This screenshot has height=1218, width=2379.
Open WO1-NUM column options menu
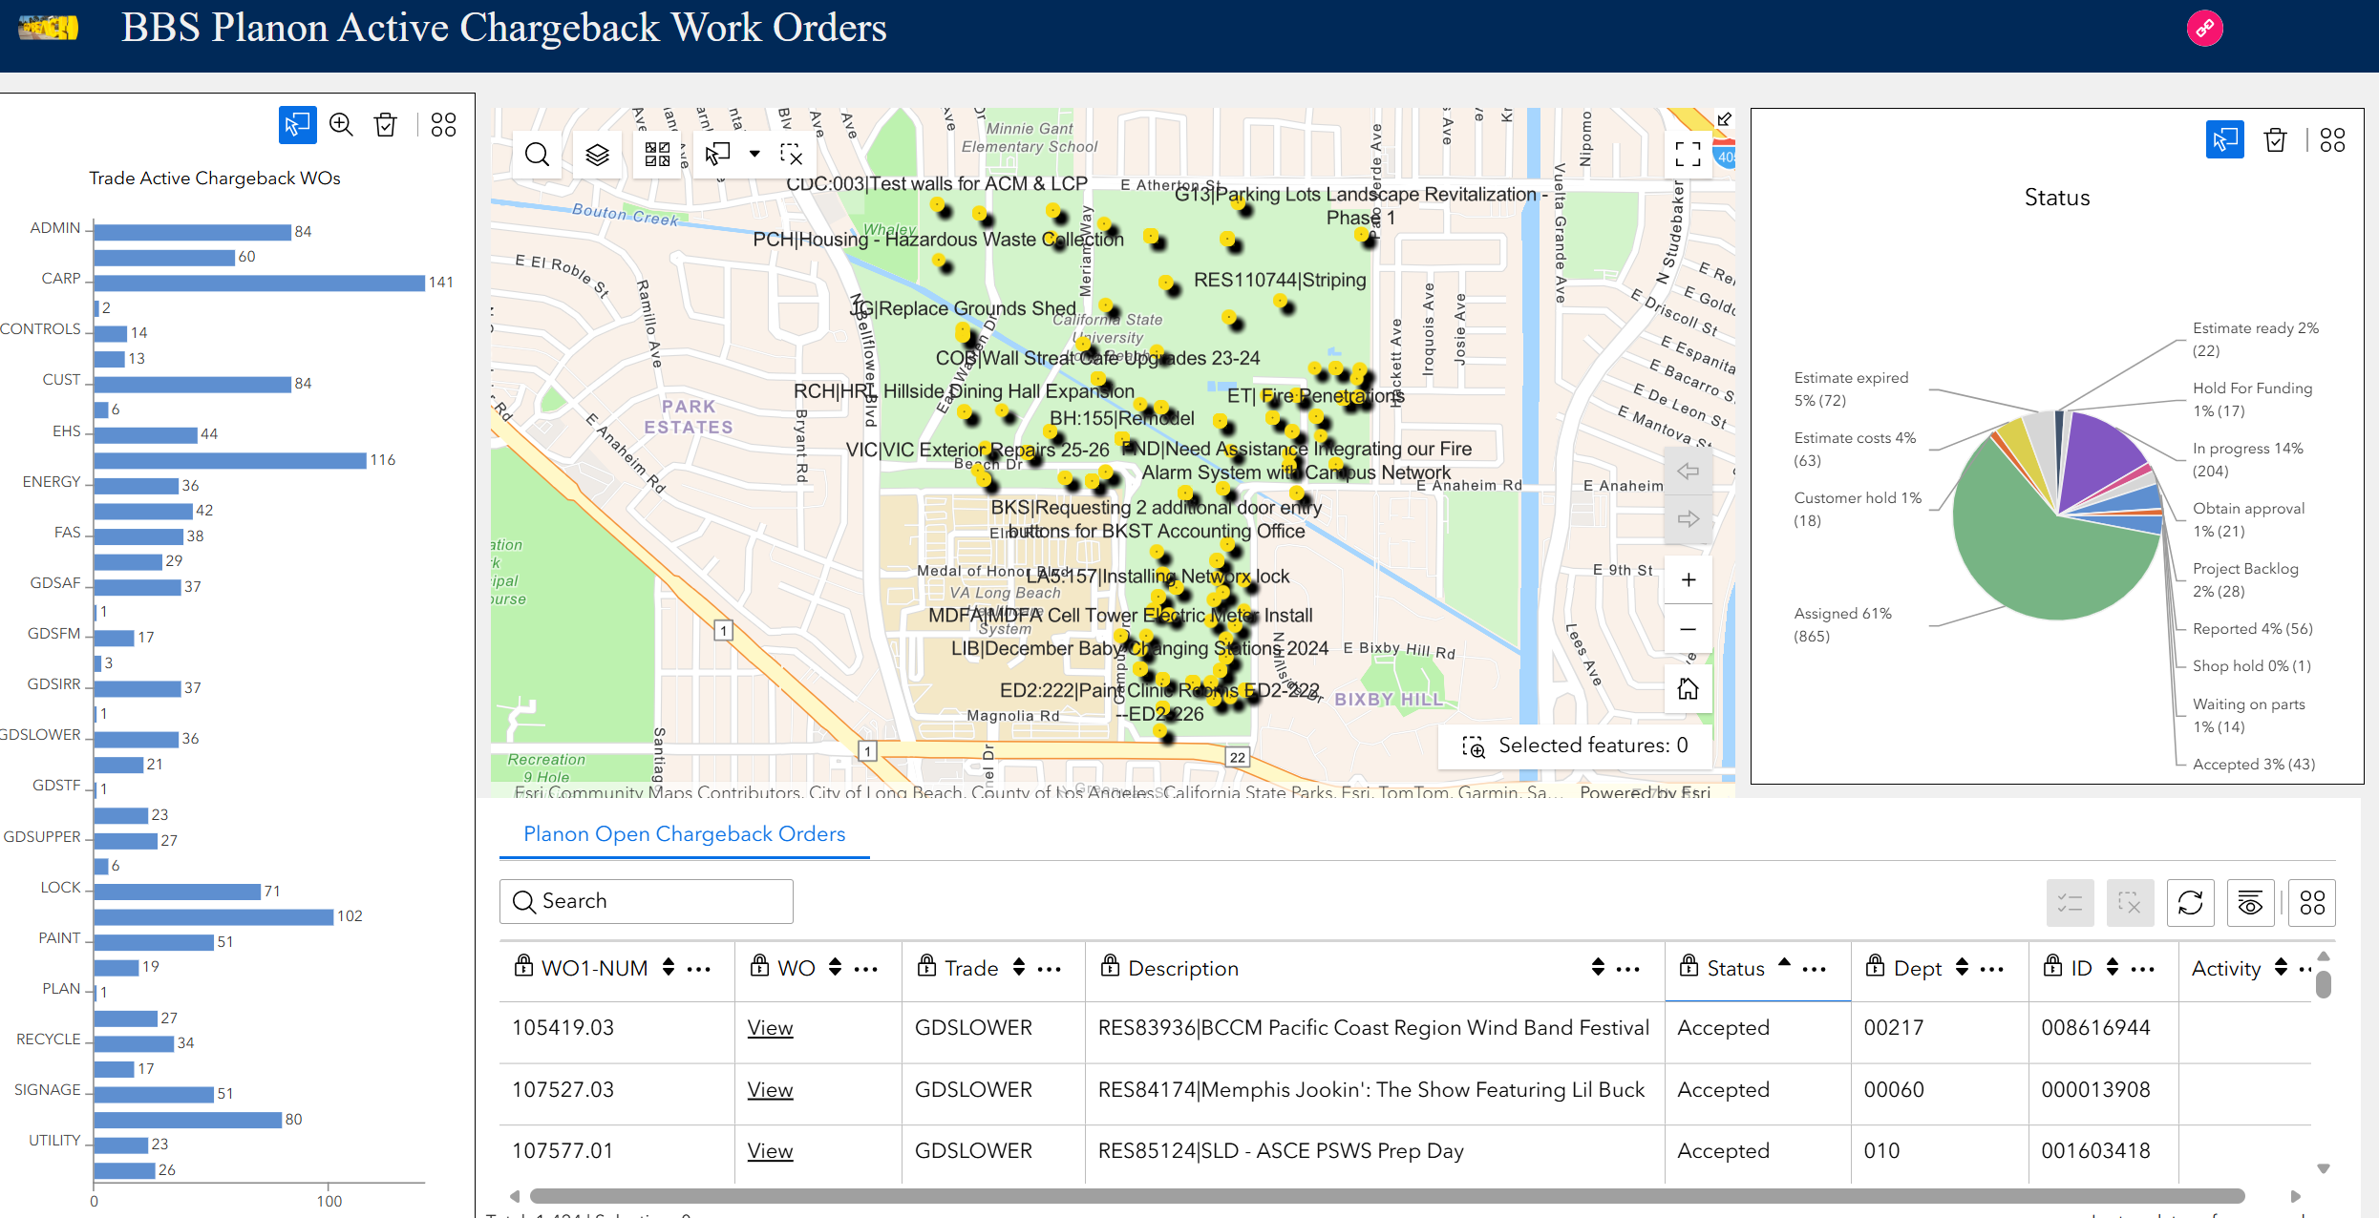[x=699, y=969]
